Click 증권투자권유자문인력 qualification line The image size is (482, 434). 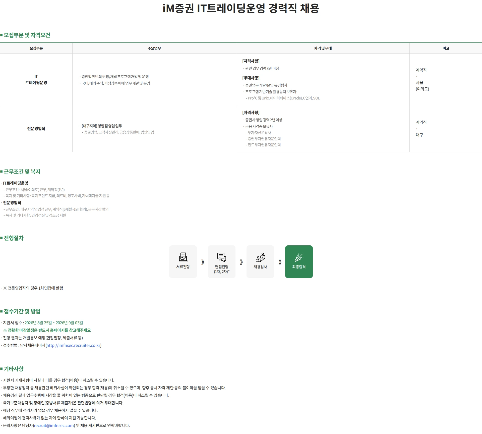[x=264, y=139]
